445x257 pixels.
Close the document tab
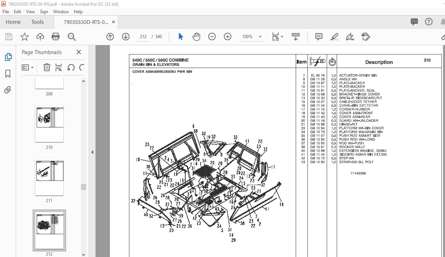point(113,22)
